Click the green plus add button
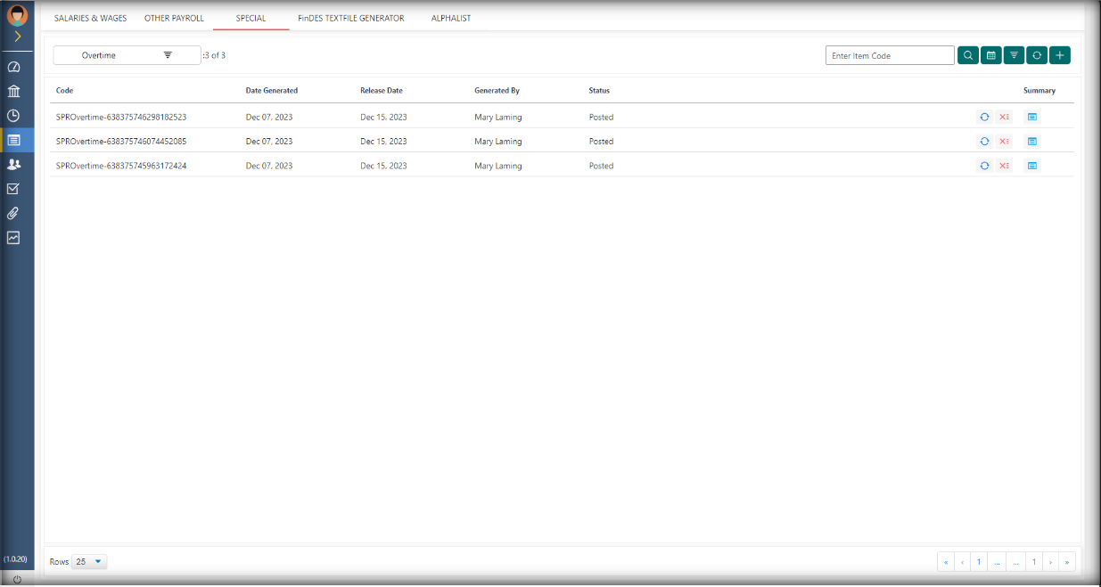Image resolution: width=1101 pixels, height=587 pixels. click(x=1059, y=55)
